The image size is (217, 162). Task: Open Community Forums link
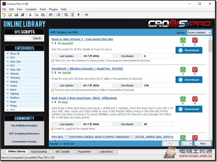24,141
